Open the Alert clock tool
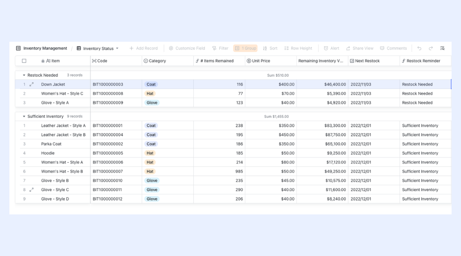The image size is (461, 256). click(x=331, y=48)
